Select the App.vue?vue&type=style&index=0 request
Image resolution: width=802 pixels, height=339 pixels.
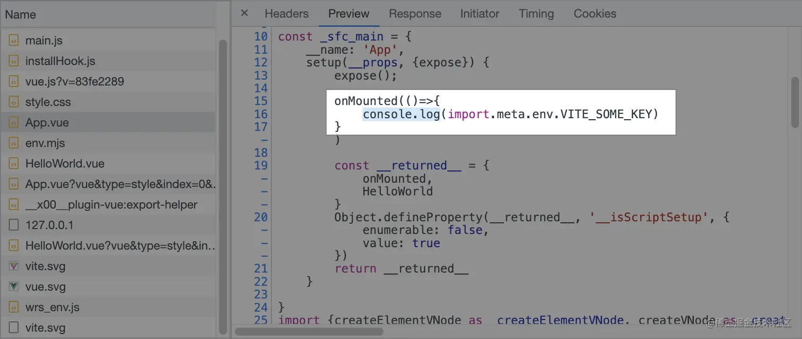point(108,184)
